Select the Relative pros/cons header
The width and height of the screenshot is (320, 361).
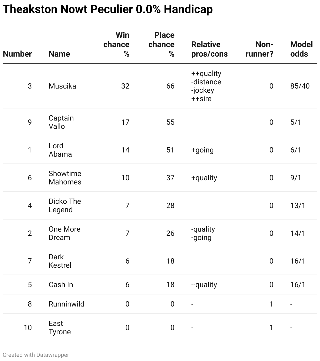pyautogui.click(x=210, y=49)
